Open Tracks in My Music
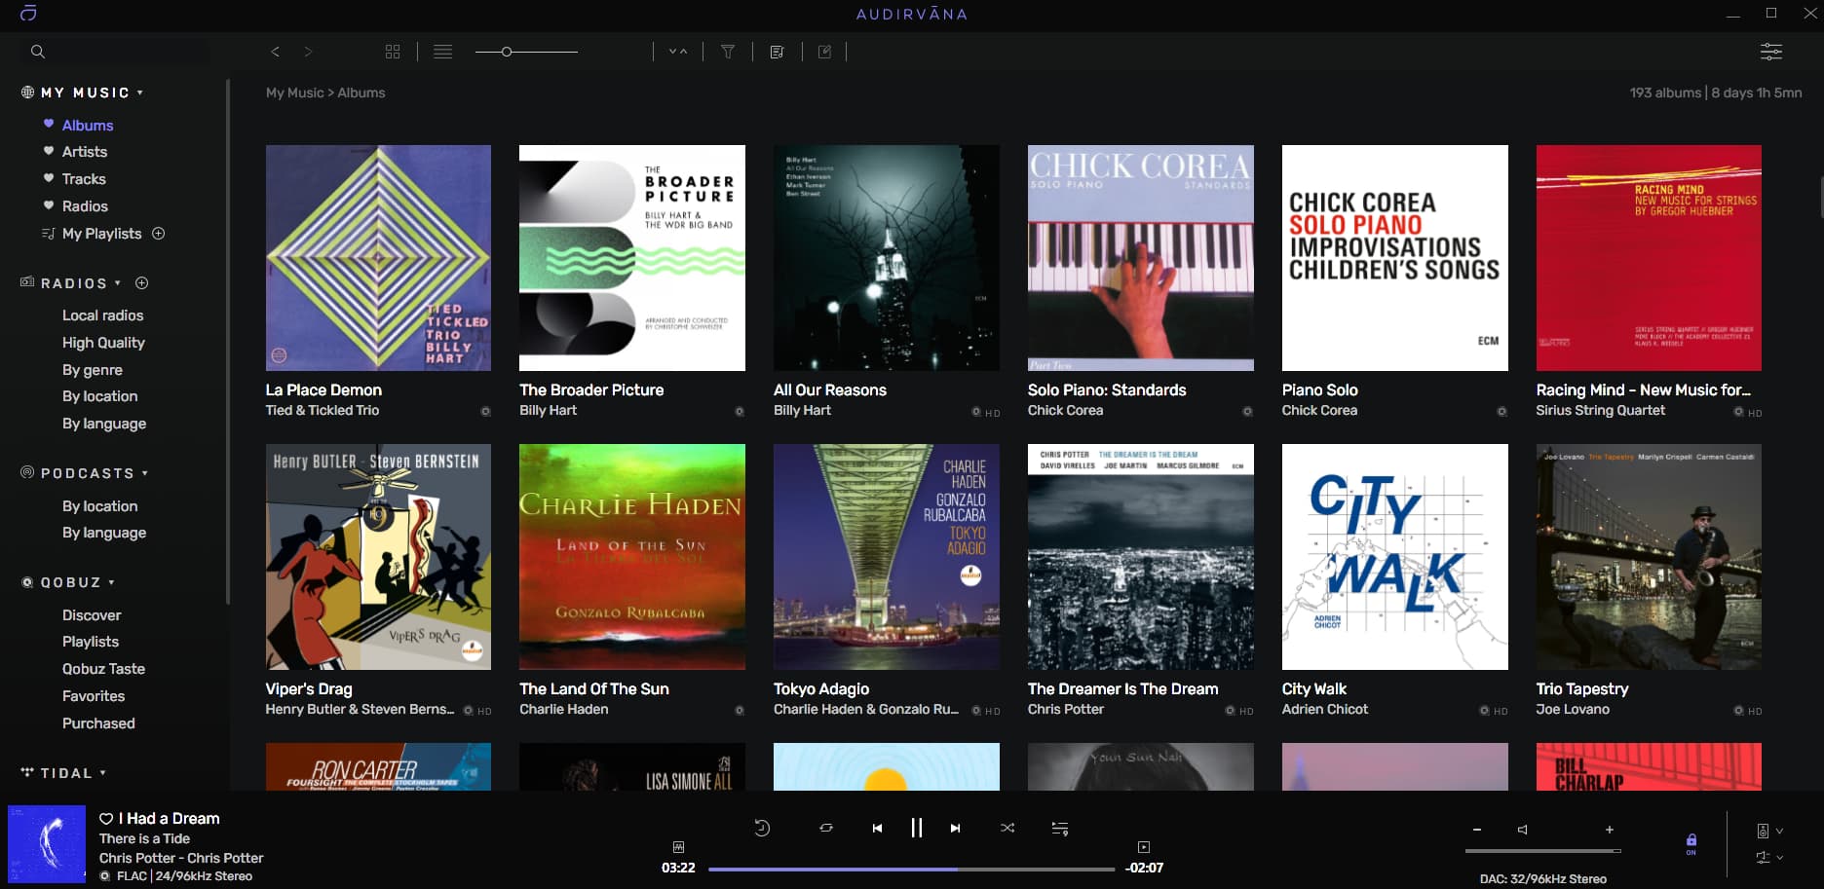 pos(84,179)
